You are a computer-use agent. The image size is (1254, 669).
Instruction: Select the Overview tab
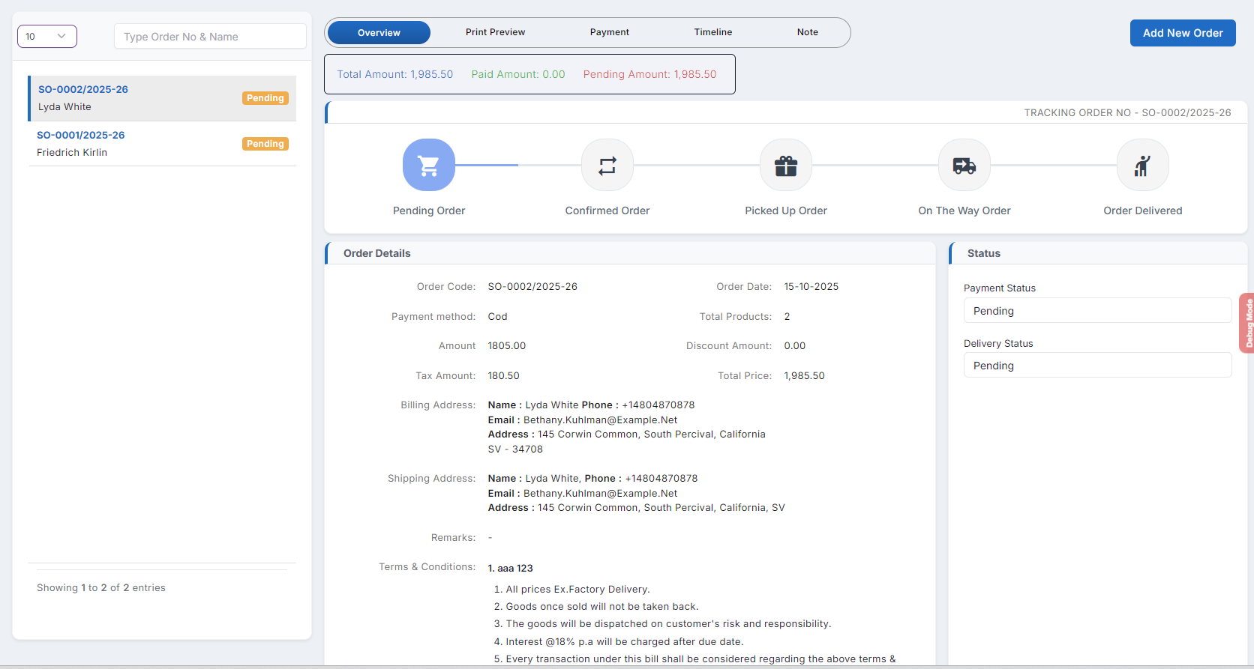click(x=379, y=33)
